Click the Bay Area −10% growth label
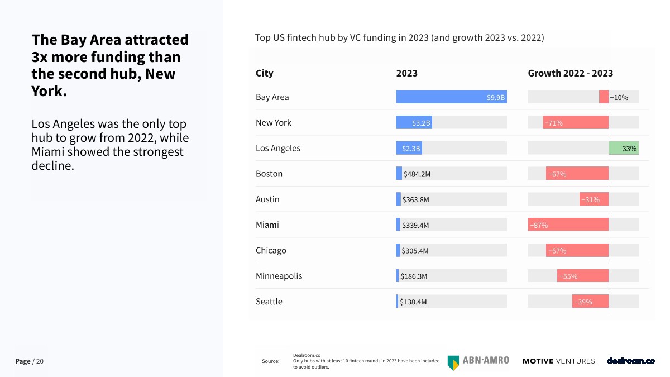The height and width of the screenshot is (377, 670). pyautogui.click(x=619, y=97)
